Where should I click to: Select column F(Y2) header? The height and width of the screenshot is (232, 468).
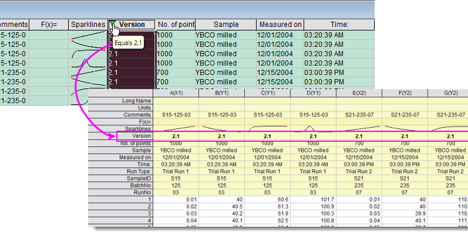click(x=405, y=93)
